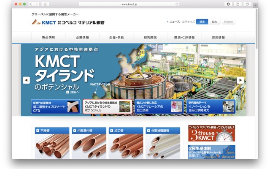
Task: Open the 平滑管 product header
Action: click(x=52, y=131)
